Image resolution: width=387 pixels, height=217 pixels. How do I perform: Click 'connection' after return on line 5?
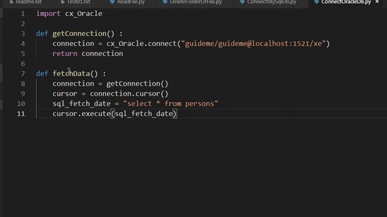click(102, 54)
